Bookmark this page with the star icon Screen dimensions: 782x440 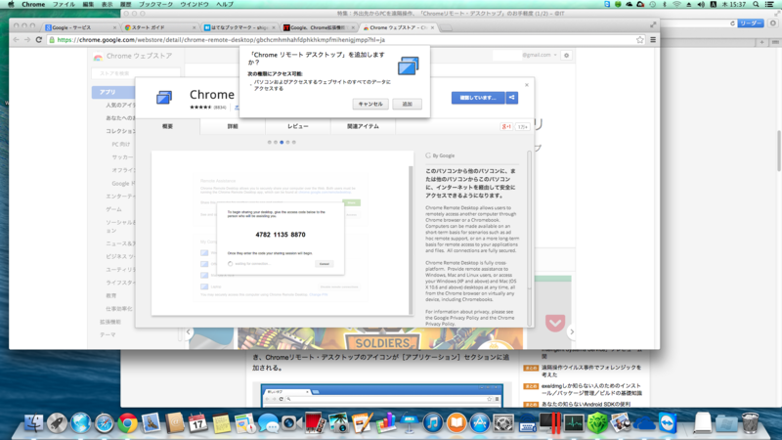(640, 40)
